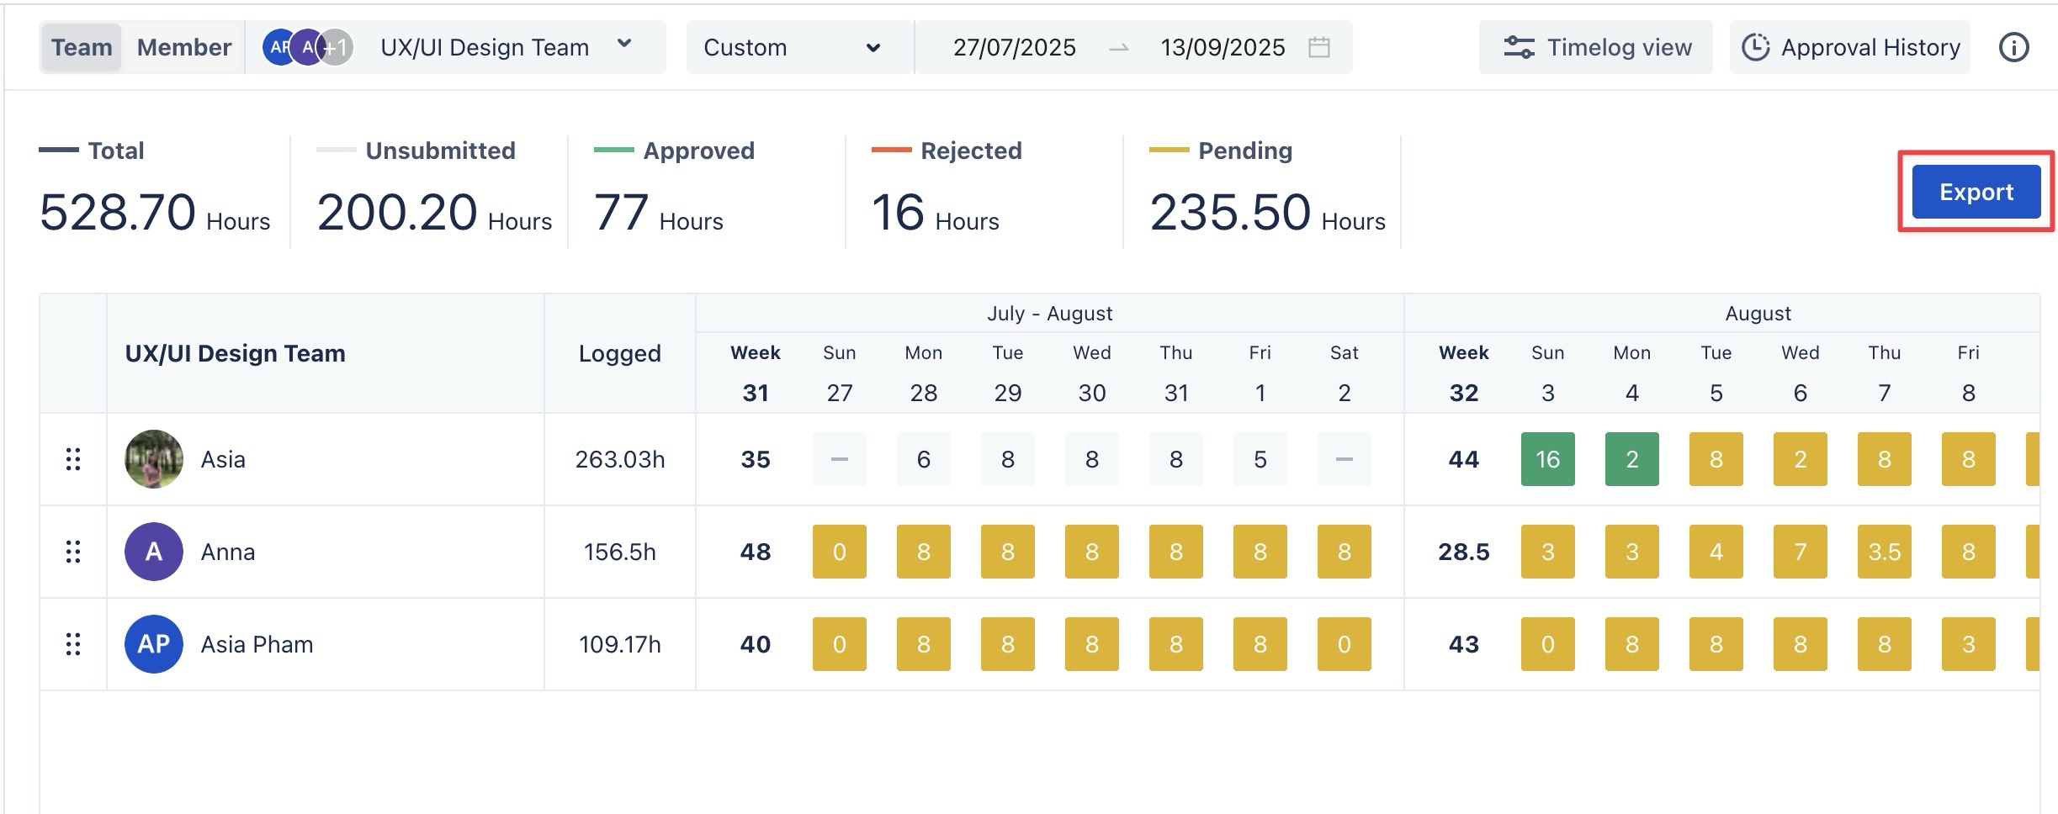Click the drag handle for Asia row
This screenshot has width=2058, height=814.
click(x=73, y=459)
